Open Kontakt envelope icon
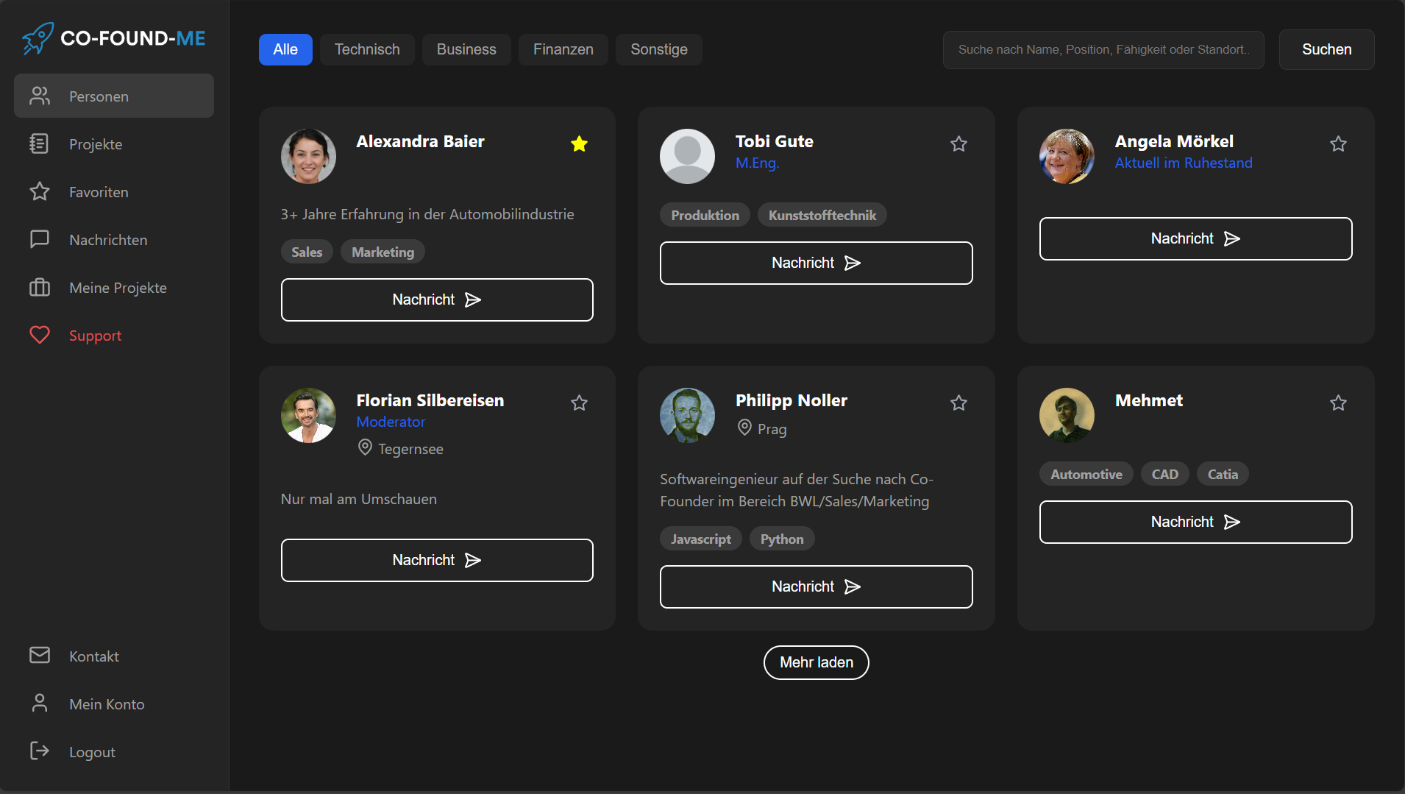The width and height of the screenshot is (1405, 794). (40, 656)
